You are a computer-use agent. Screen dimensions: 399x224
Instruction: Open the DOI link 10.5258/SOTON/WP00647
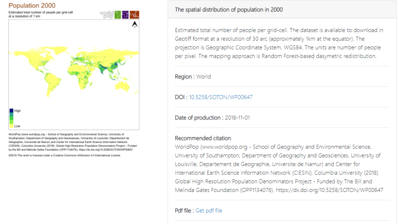221,97
